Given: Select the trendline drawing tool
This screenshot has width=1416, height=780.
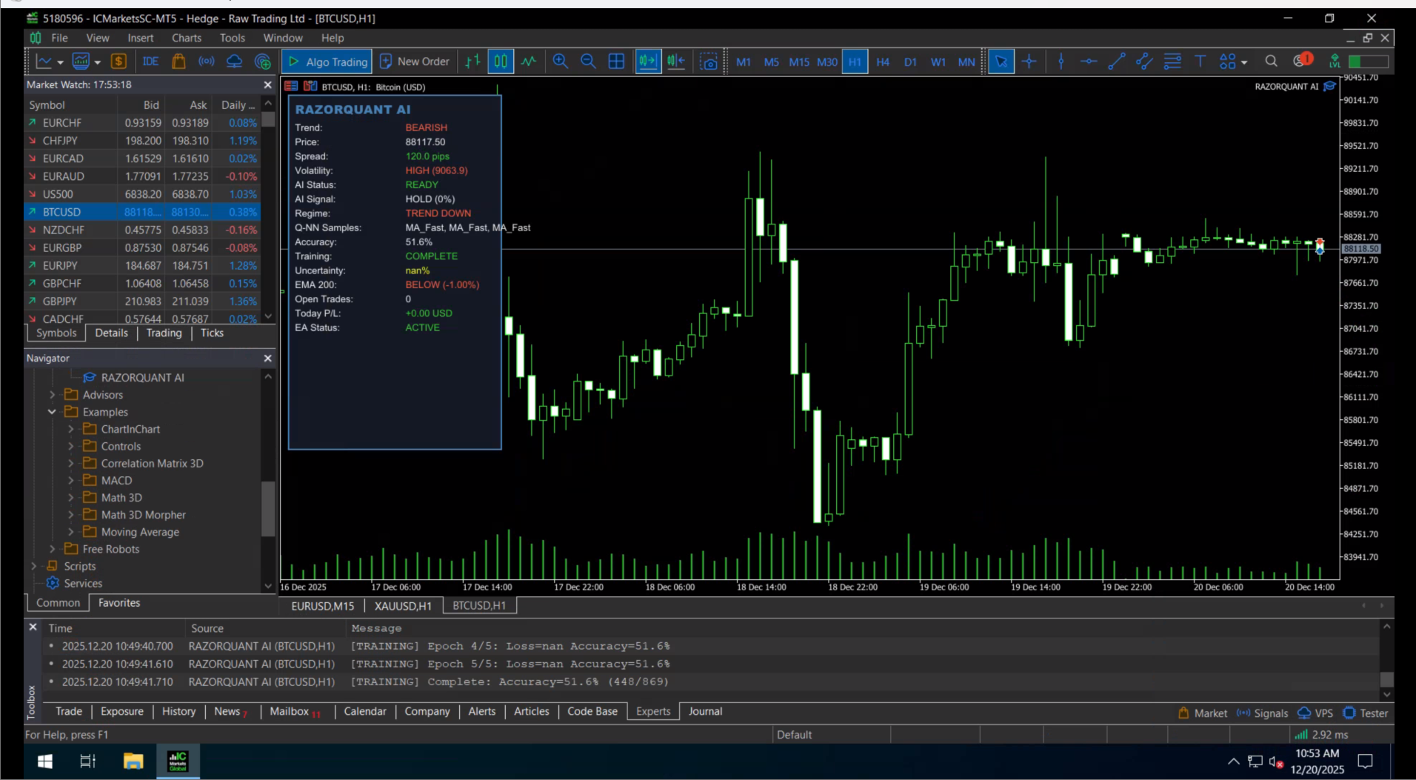Looking at the screenshot, I should (x=1117, y=61).
